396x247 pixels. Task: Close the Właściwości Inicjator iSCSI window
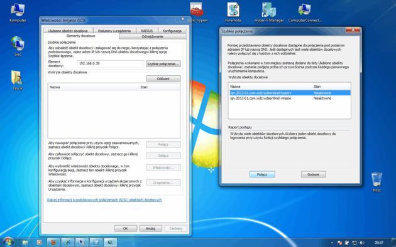click(182, 19)
